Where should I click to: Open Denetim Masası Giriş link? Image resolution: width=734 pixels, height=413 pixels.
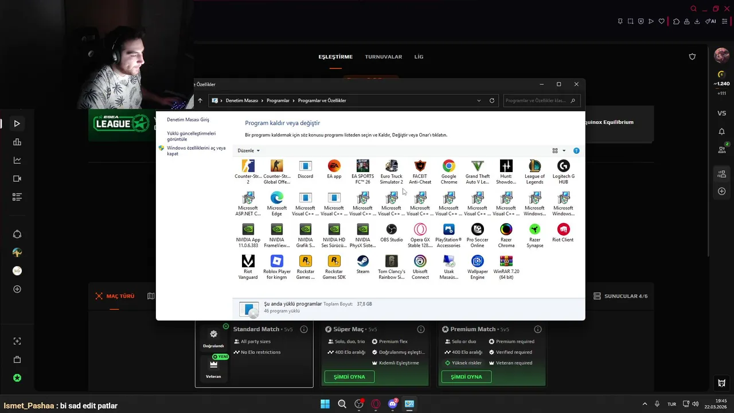point(188,120)
